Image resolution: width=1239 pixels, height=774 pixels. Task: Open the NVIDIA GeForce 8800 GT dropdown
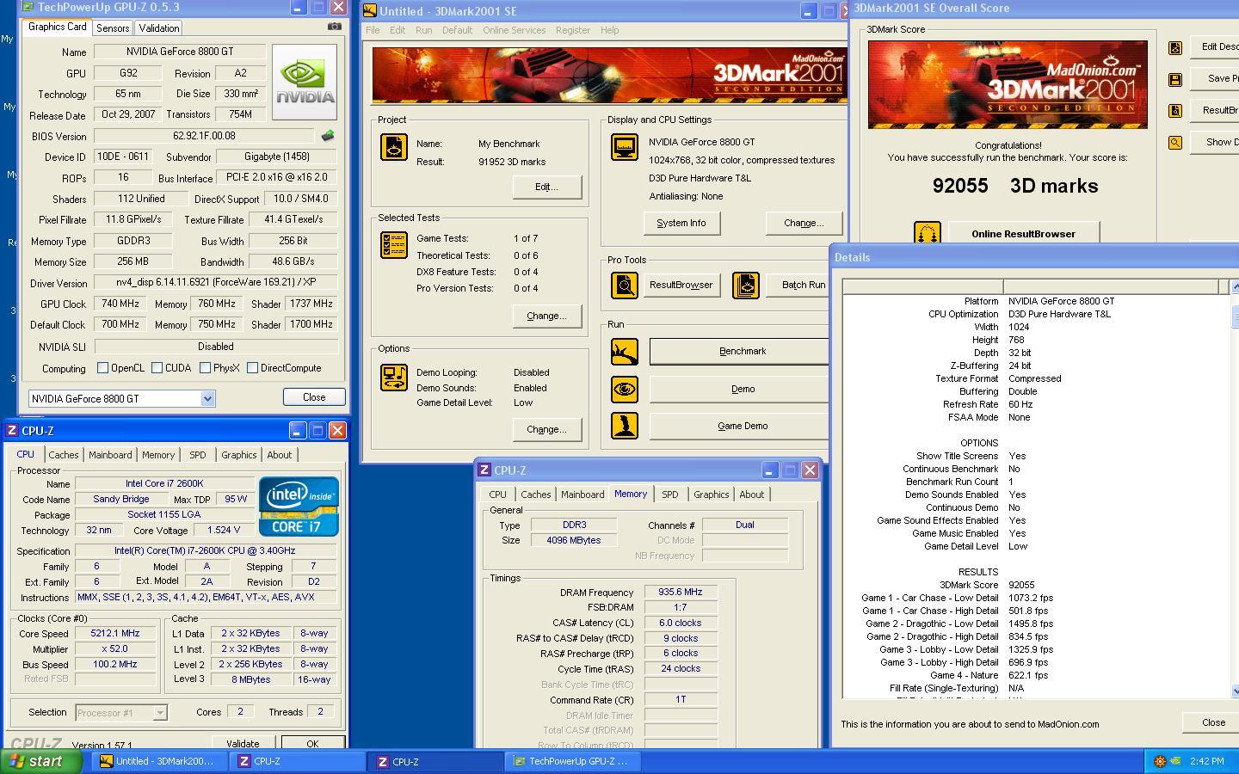point(207,399)
